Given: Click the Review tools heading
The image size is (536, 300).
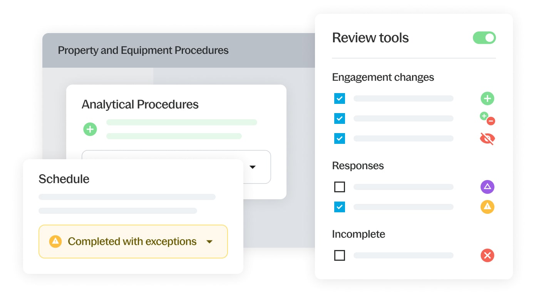Looking at the screenshot, I should click(x=370, y=38).
